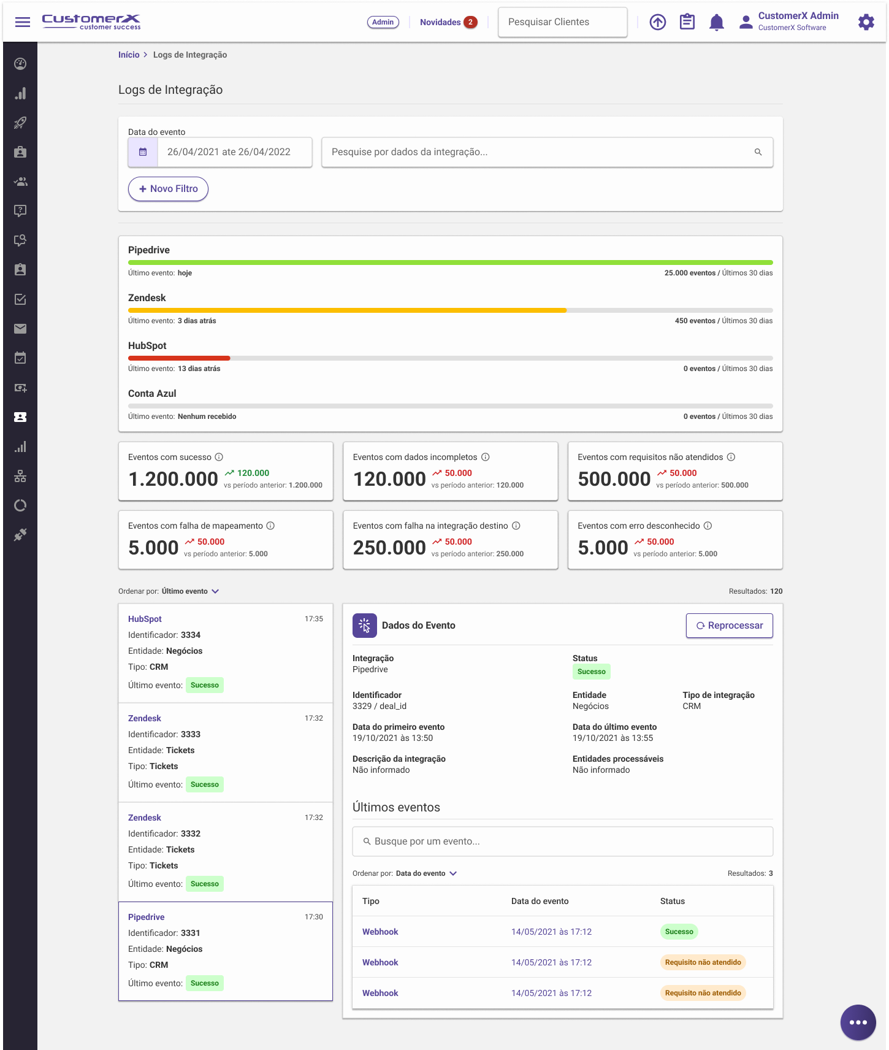
Task: Click the Novo Filtro button
Action: click(168, 189)
